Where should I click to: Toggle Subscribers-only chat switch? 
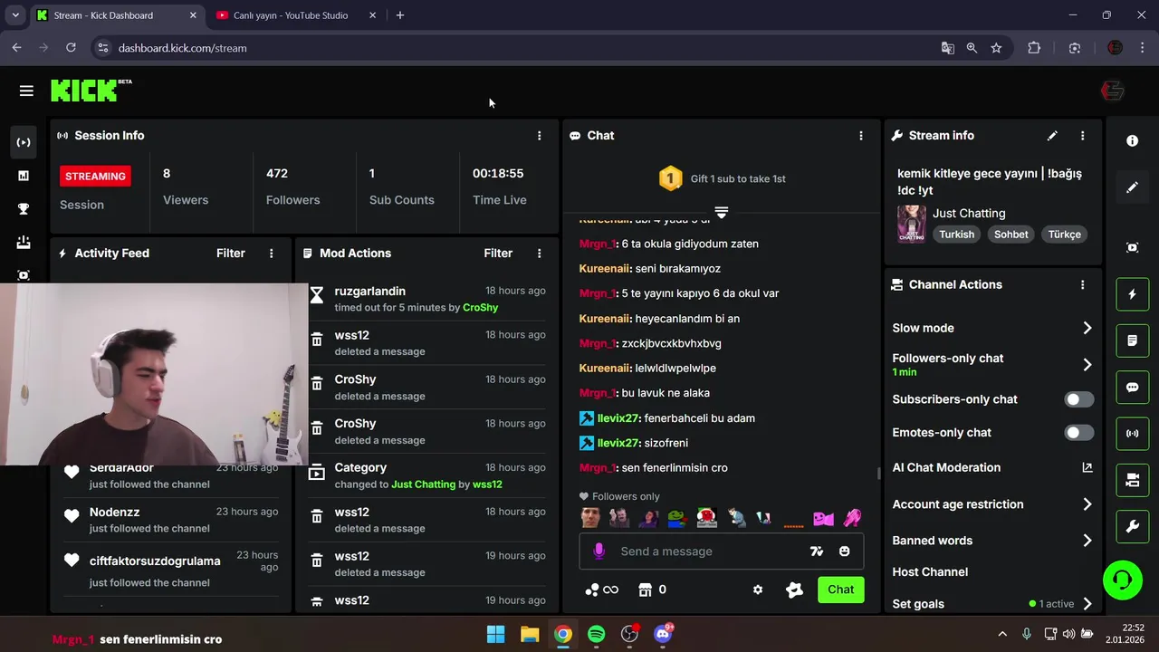tap(1078, 399)
